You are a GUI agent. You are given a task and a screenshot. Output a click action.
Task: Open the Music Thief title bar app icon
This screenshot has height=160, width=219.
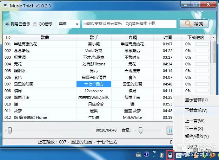pos(5,6)
